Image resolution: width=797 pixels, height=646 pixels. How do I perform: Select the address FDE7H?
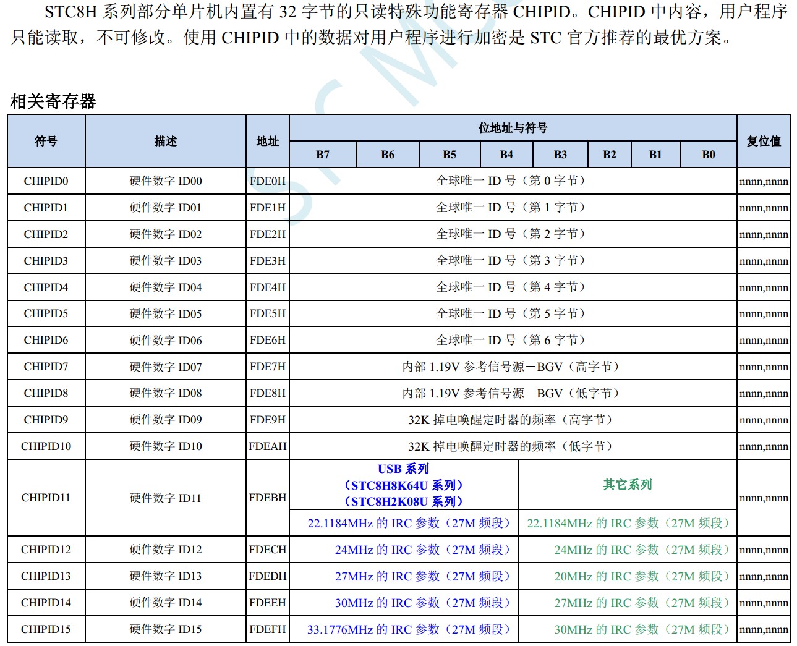(268, 367)
